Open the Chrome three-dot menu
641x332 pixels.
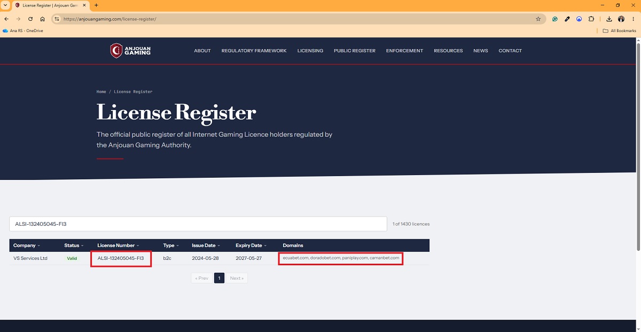point(633,19)
